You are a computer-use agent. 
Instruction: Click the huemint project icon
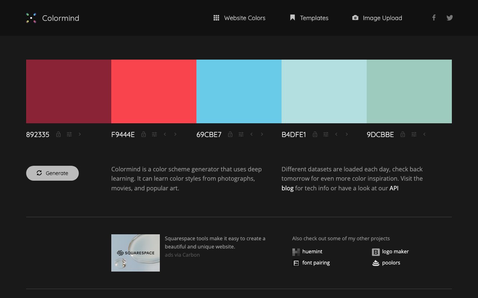point(296,251)
